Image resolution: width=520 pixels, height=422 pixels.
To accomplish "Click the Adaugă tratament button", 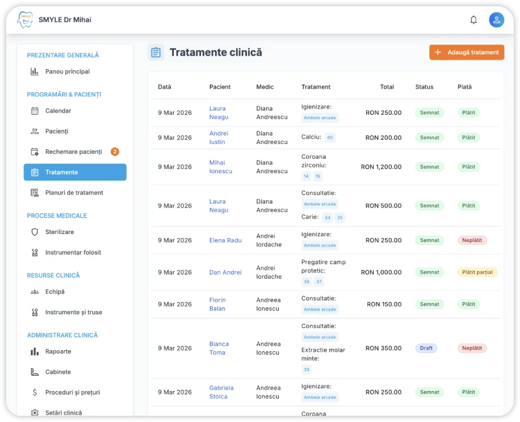I will [467, 52].
